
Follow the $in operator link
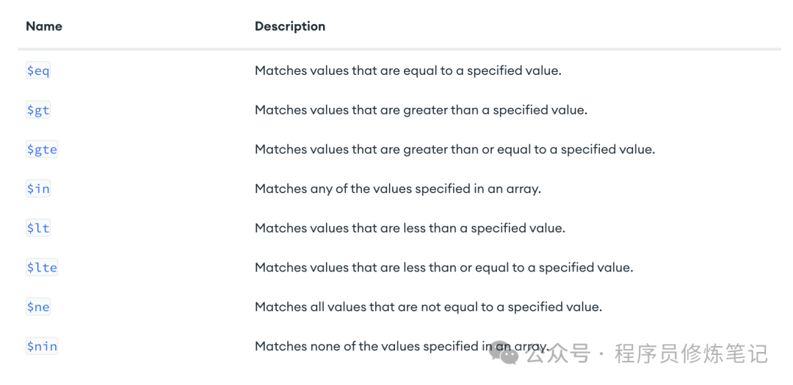38,189
